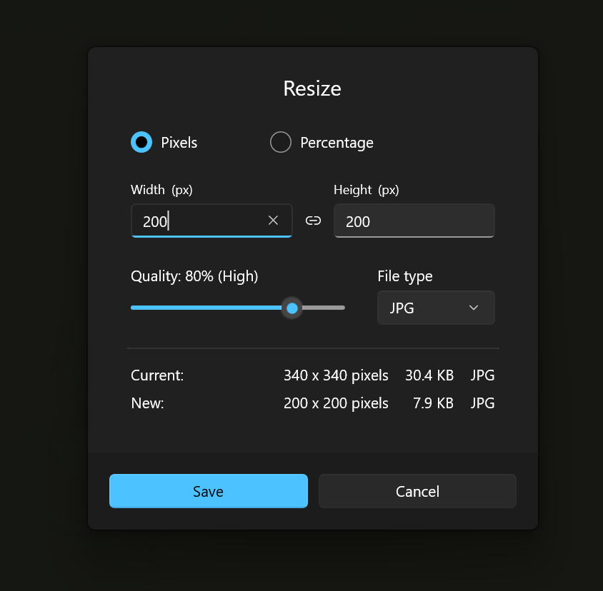Click into the Width (px) input field

[211, 221]
